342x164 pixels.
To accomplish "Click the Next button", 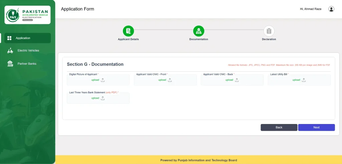I will click(x=317, y=127).
